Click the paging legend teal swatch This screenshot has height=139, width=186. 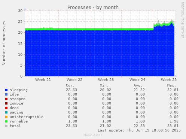coord(6,112)
